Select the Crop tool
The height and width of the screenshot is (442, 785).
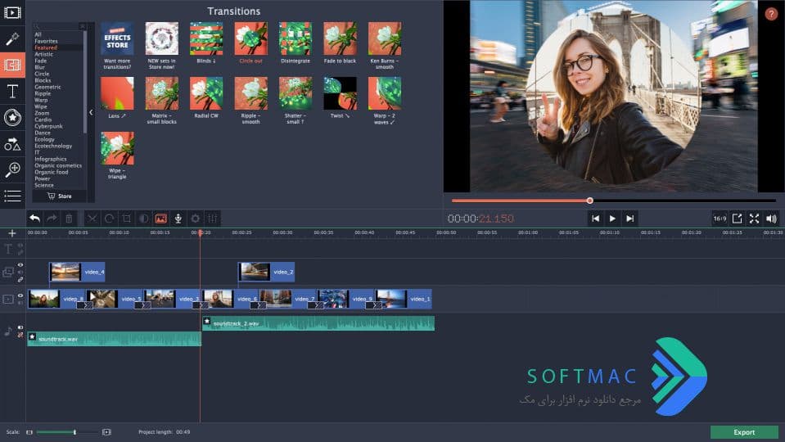click(127, 219)
